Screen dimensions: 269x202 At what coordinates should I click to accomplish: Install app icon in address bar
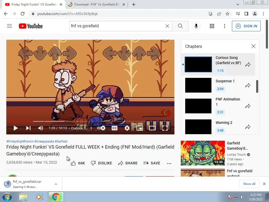click(210, 14)
